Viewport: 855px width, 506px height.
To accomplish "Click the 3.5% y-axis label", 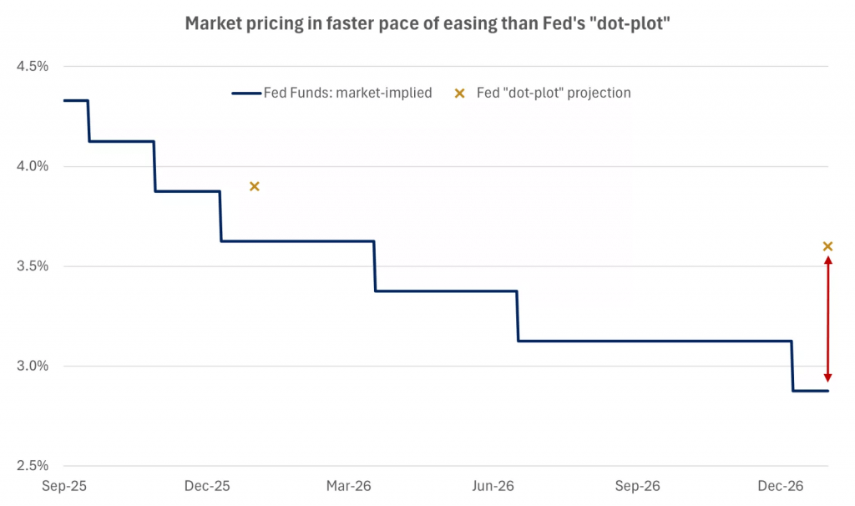I will (x=33, y=266).
